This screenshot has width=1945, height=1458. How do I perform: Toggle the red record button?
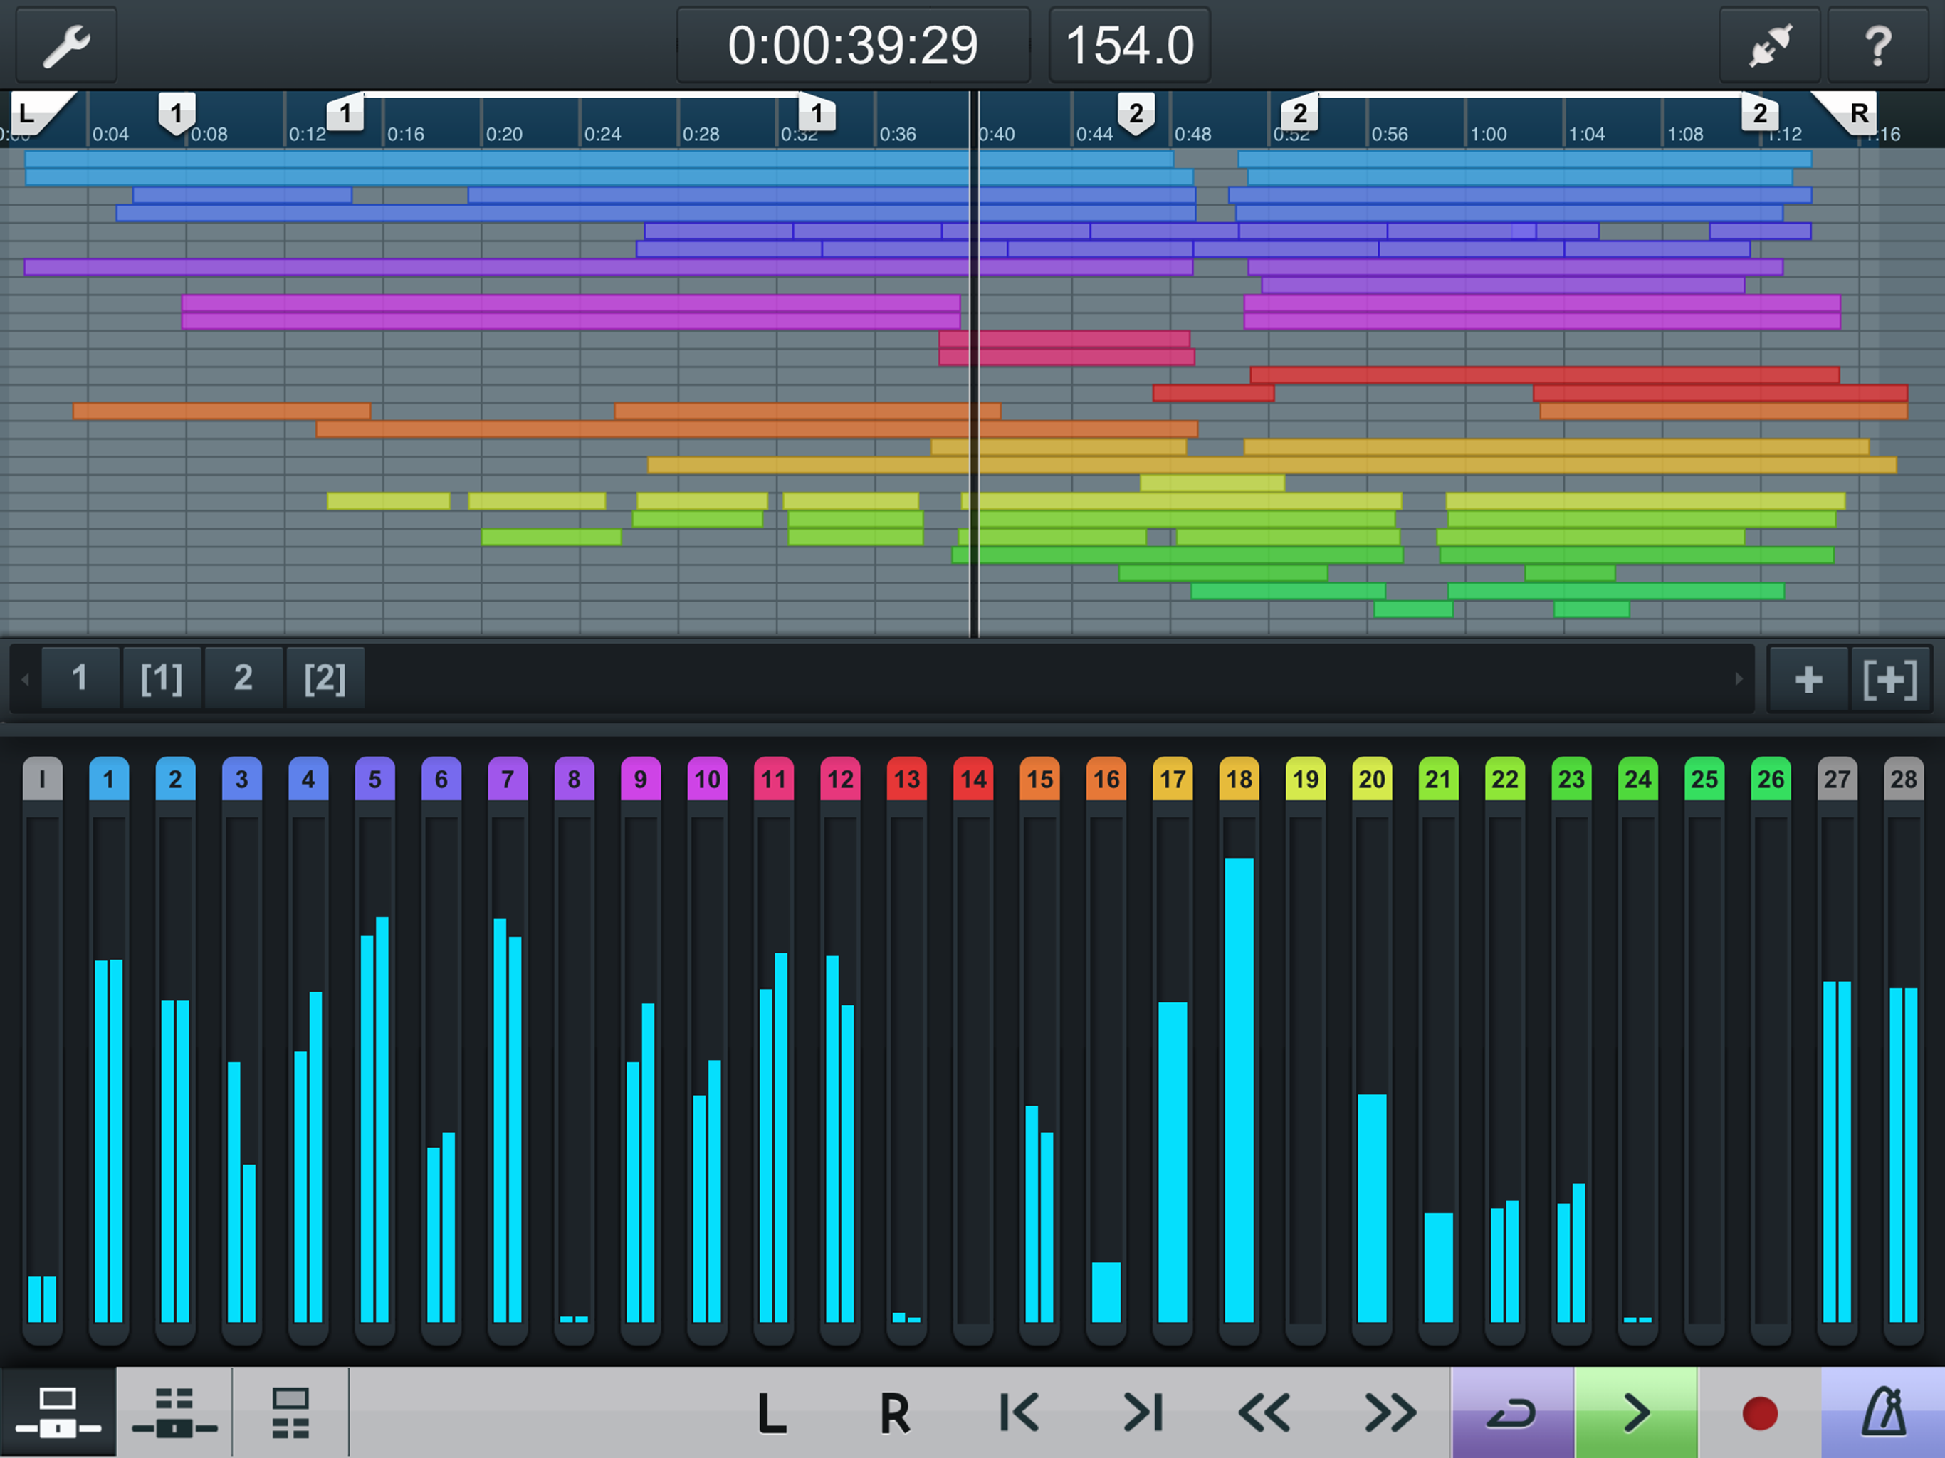pos(1759,1413)
